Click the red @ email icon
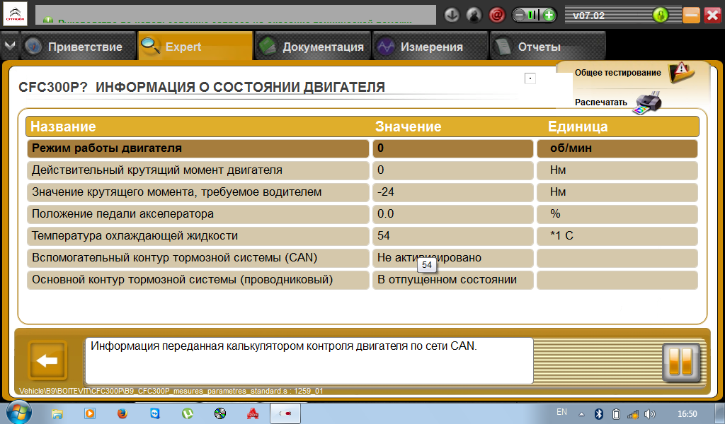This screenshot has width=725, height=424. [x=497, y=16]
